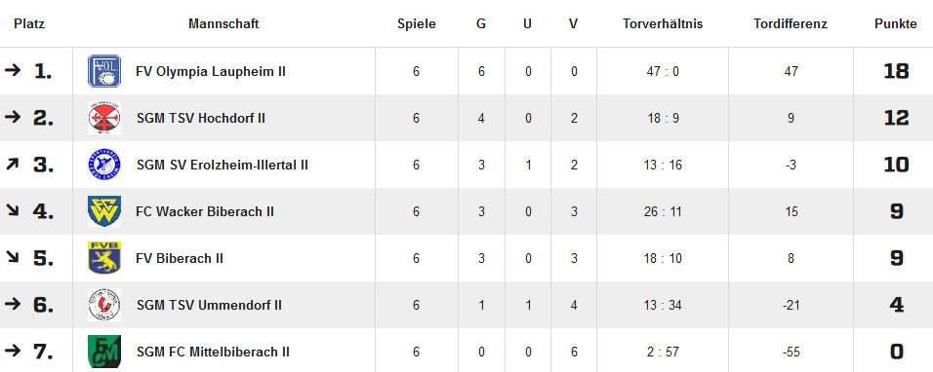The height and width of the screenshot is (372, 933).
Task: Open the SGM TSV Hochdorf II team link
Action: click(x=200, y=119)
